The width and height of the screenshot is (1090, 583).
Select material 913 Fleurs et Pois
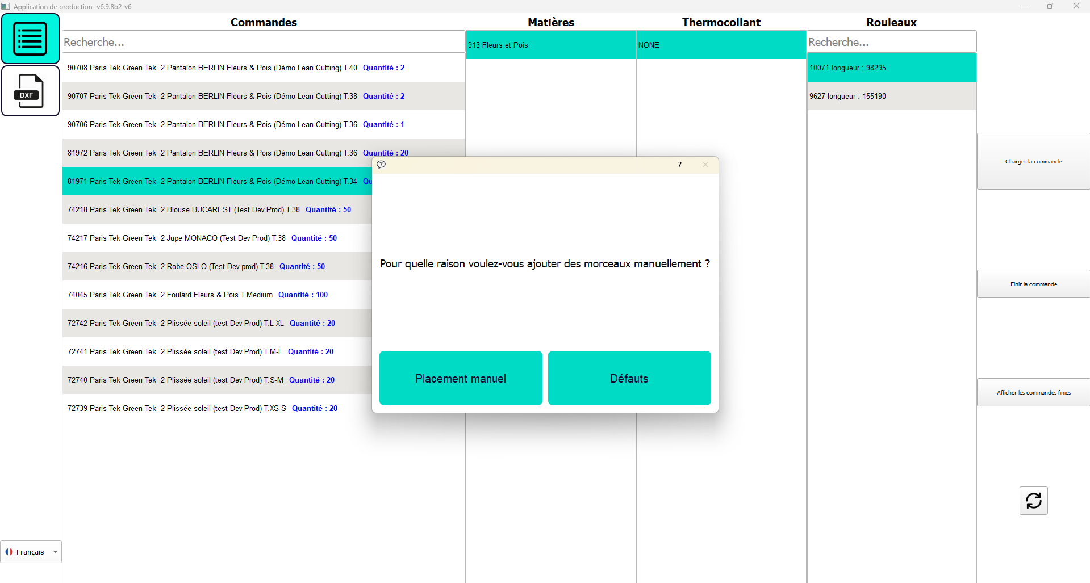coord(550,45)
